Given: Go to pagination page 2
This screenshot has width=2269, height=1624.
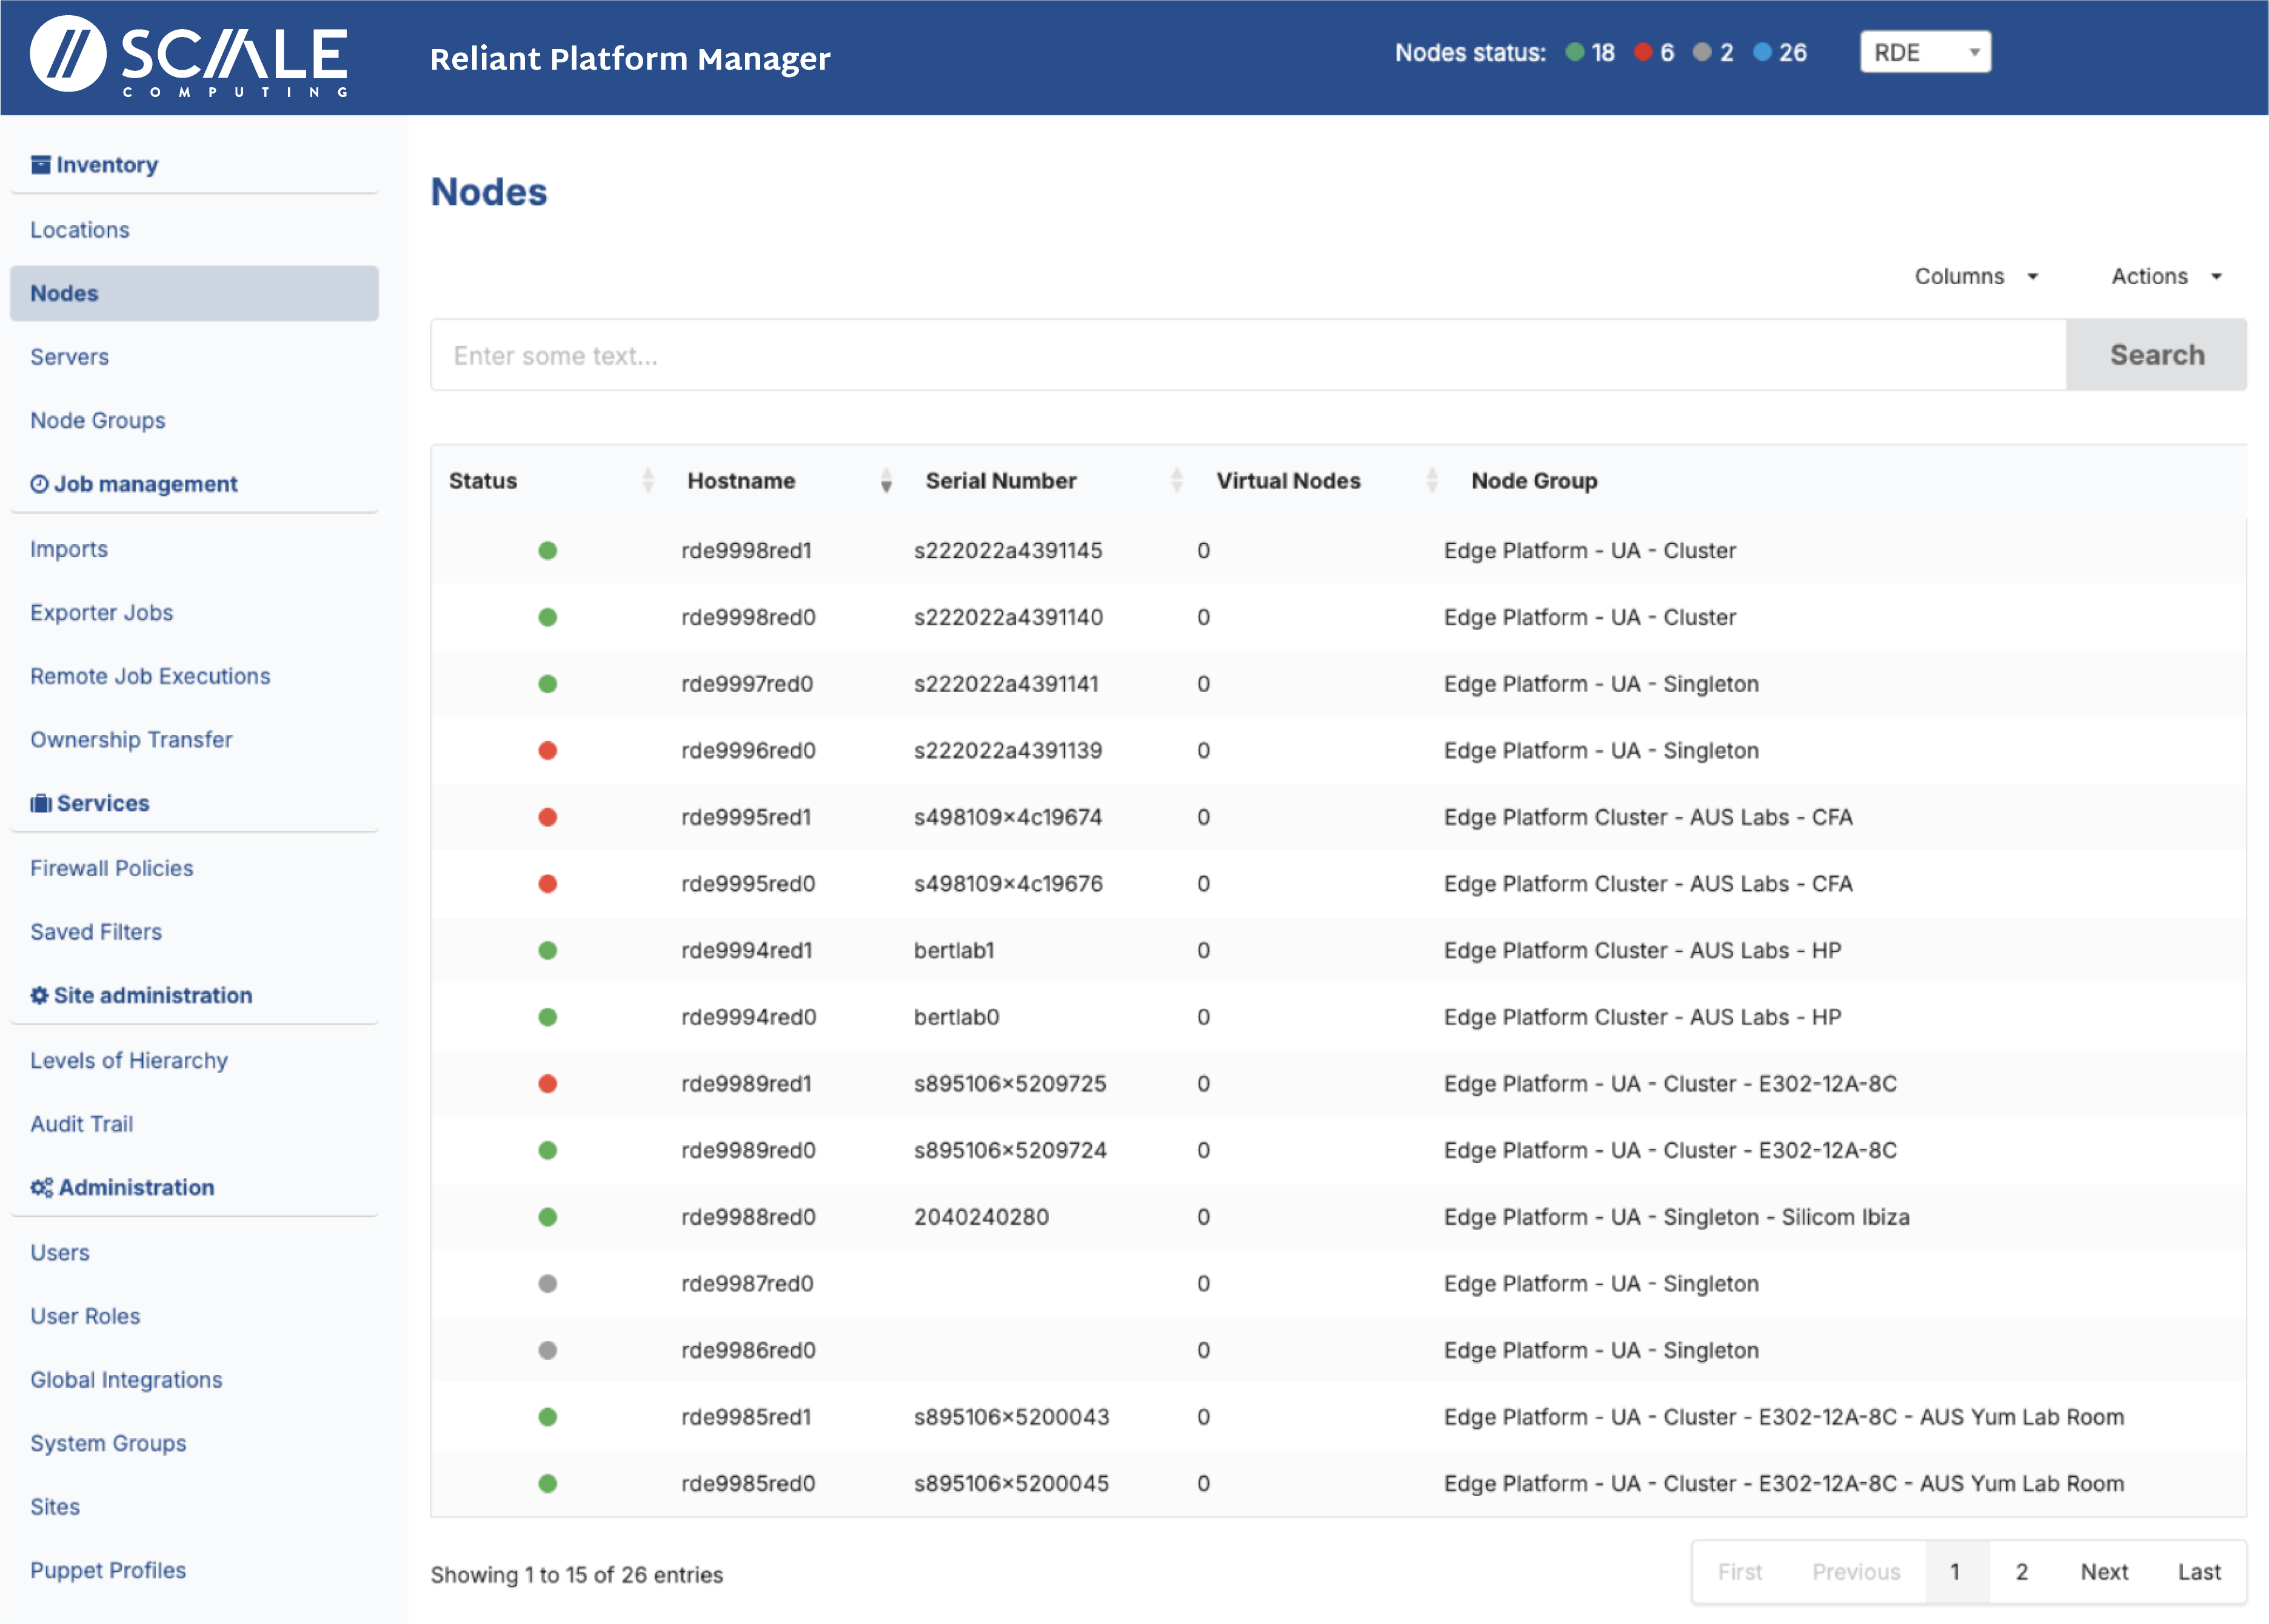Looking at the screenshot, I should (2021, 1572).
